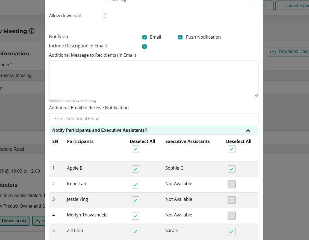Click the Participants column header

click(80, 142)
